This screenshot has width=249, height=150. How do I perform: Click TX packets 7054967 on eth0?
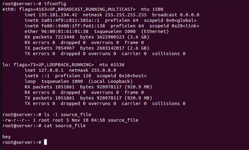[x=50, y=48]
